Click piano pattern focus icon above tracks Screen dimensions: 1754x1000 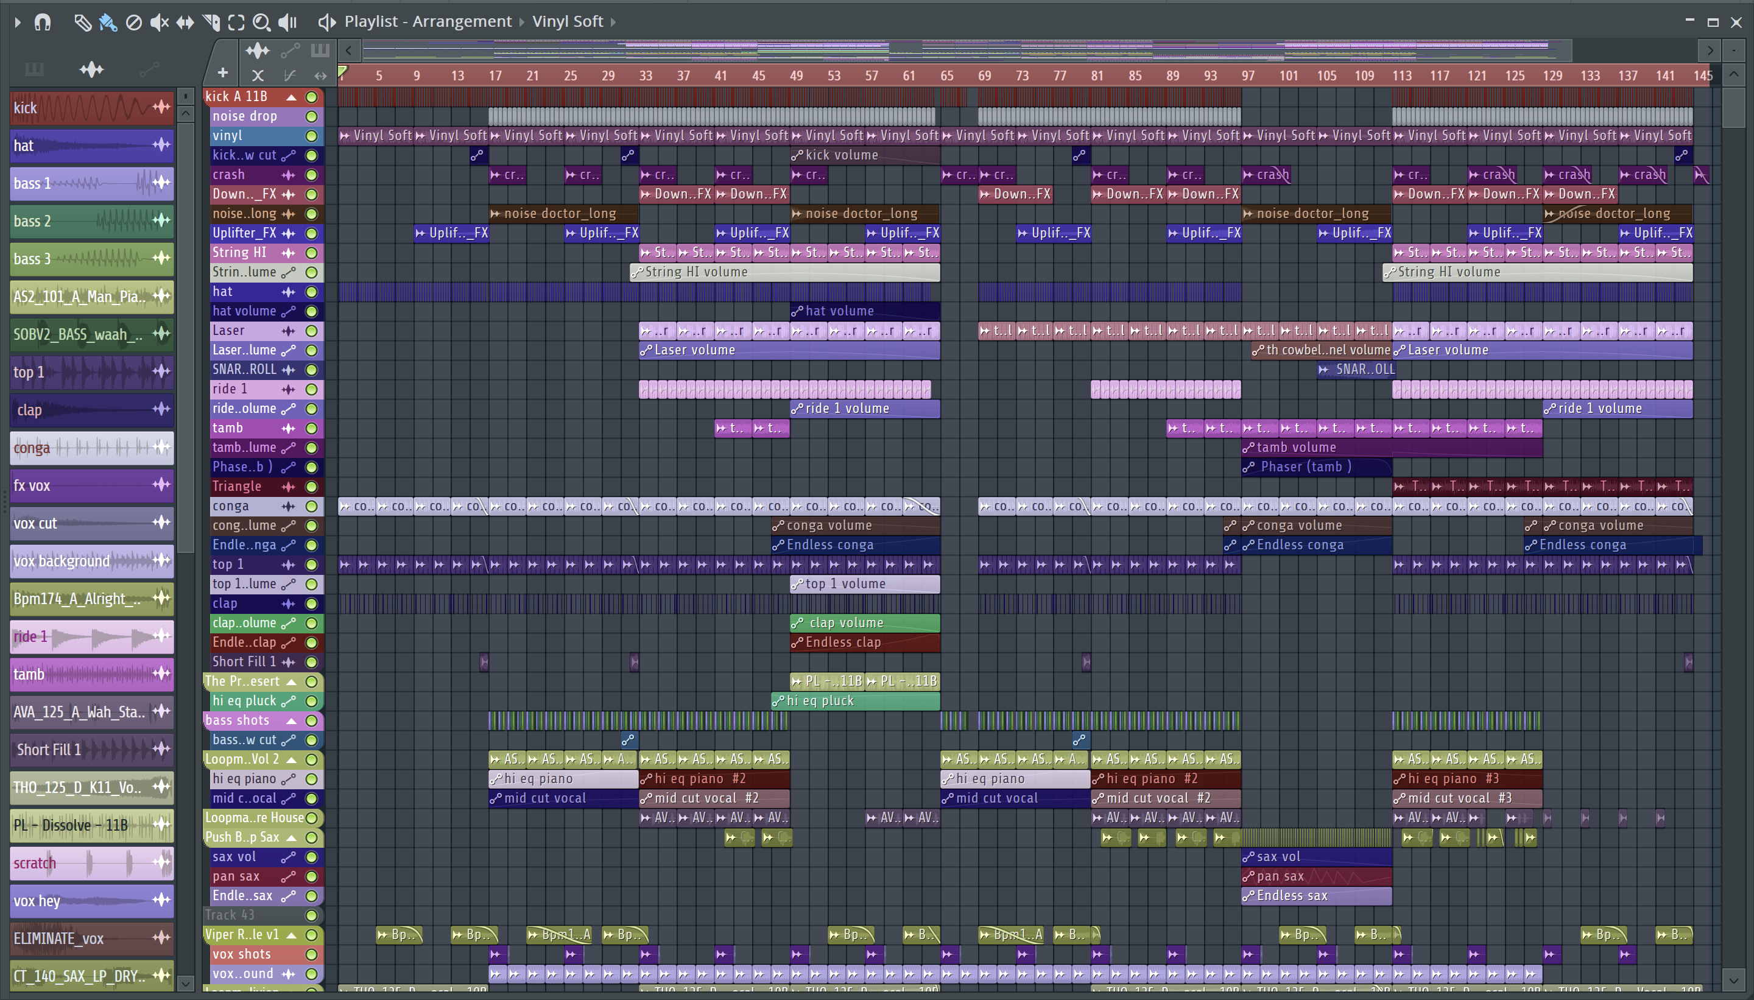tap(320, 50)
